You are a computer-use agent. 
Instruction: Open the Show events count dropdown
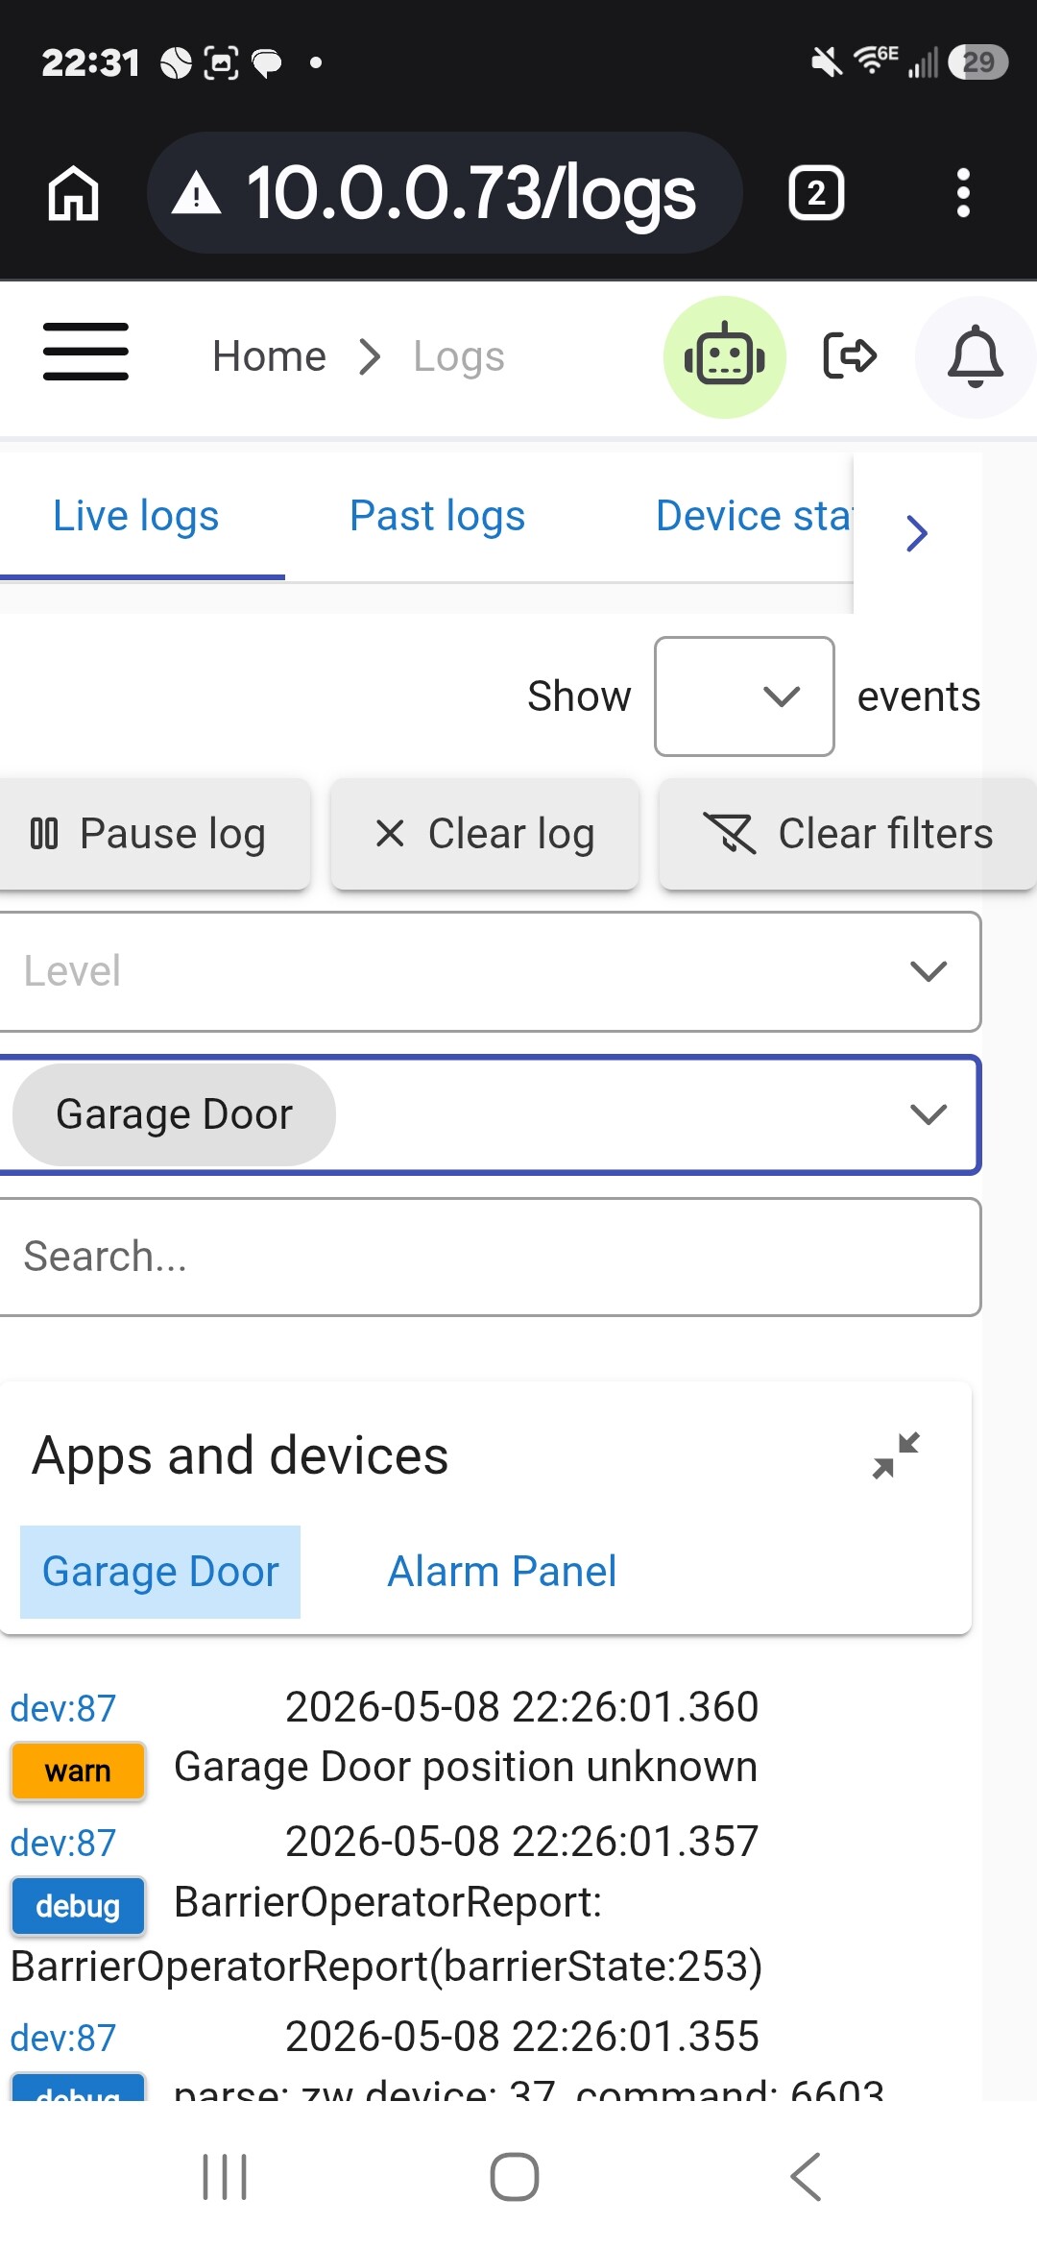744,696
